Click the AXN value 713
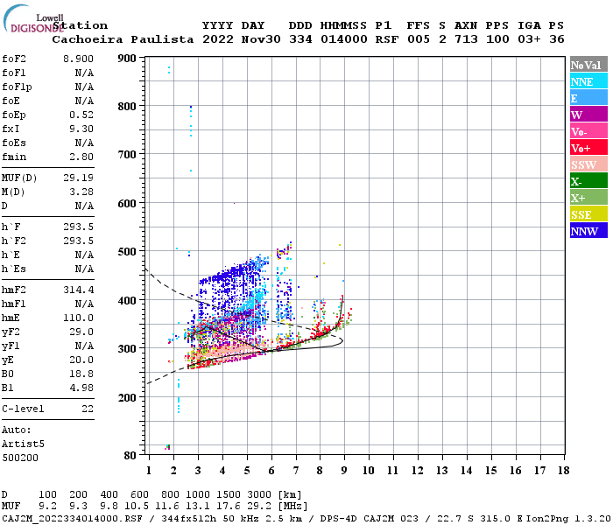This screenshot has height=525, width=613. [466, 39]
